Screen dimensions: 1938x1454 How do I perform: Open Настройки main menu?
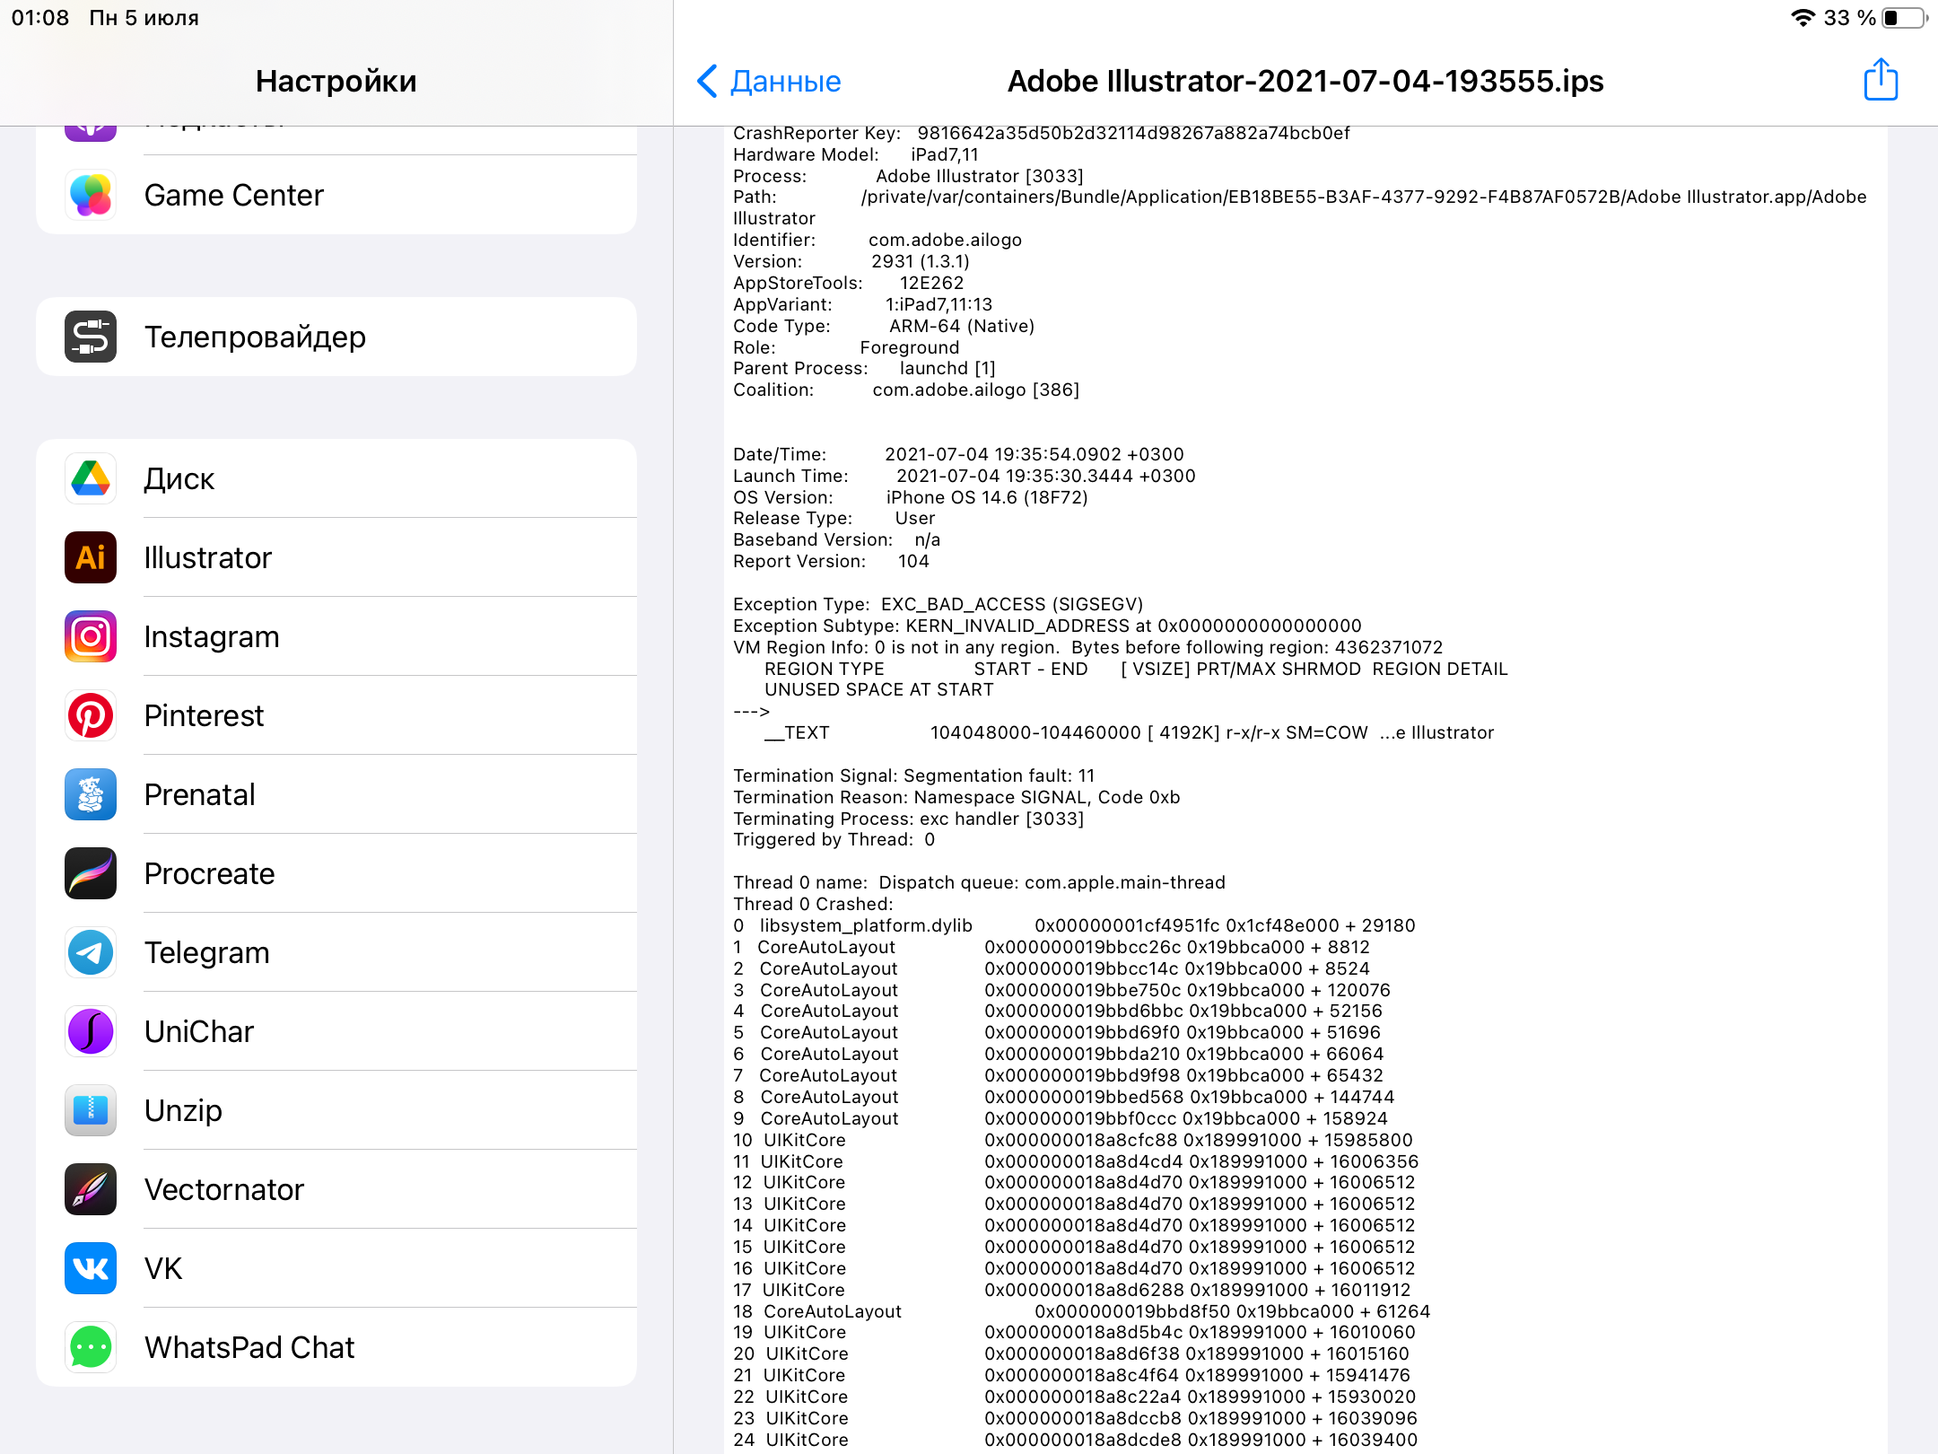click(x=334, y=79)
